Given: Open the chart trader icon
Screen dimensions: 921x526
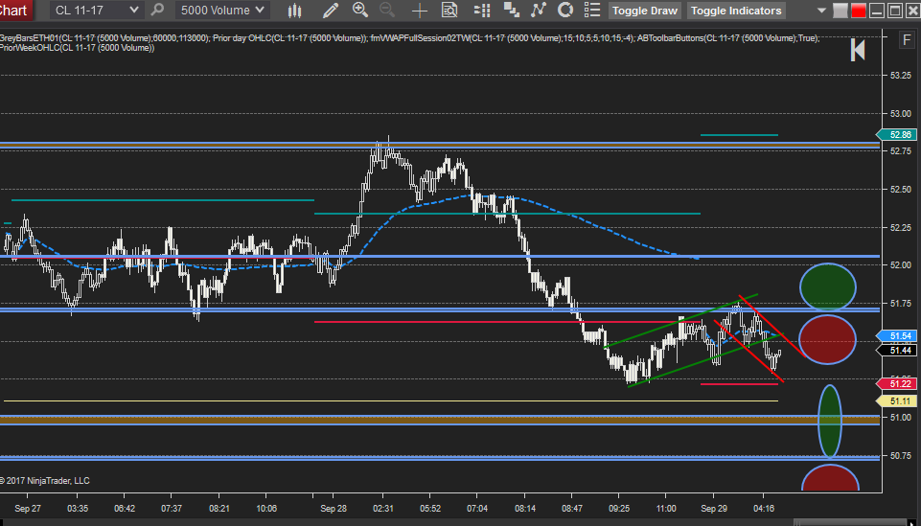Looking at the screenshot, I should pos(482,10).
